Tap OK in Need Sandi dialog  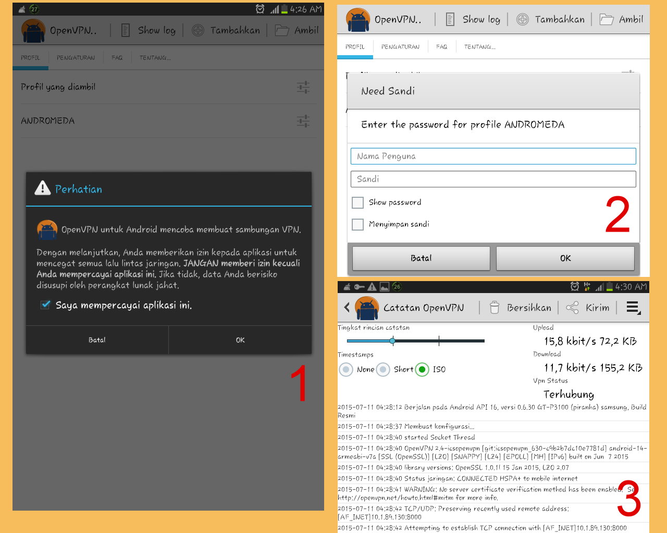(x=565, y=258)
